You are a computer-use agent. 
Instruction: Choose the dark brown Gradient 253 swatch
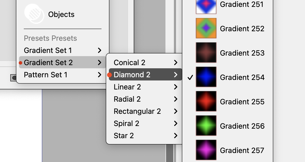206,53
